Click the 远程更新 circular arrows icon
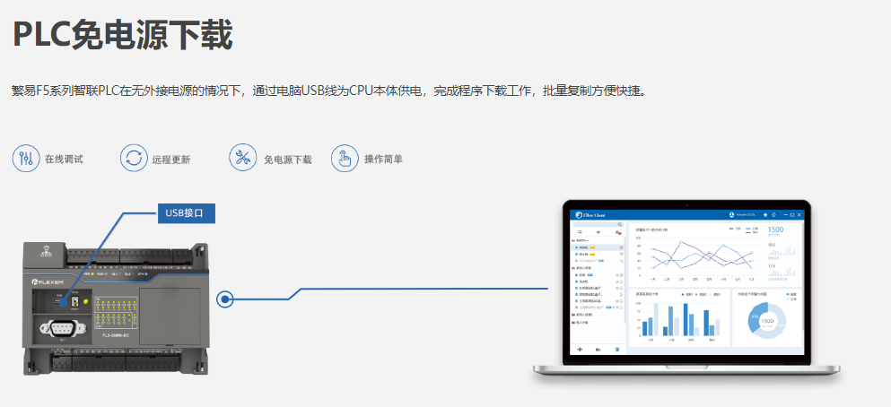Viewport: 891px width, 407px height. coord(134,159)
